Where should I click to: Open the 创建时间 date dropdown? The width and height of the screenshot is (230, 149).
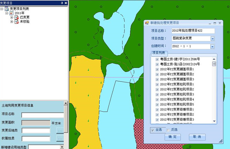click(212, 47)
